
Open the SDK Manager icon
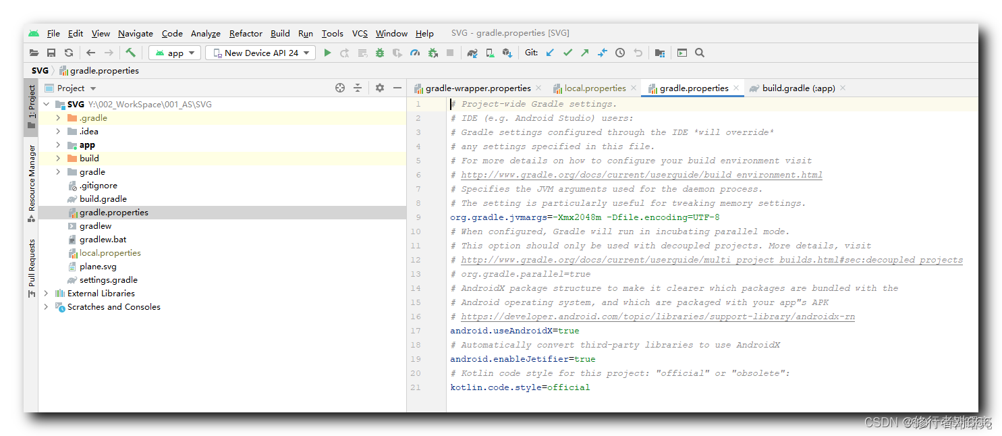pyautogui.click(x=508, y=53)
